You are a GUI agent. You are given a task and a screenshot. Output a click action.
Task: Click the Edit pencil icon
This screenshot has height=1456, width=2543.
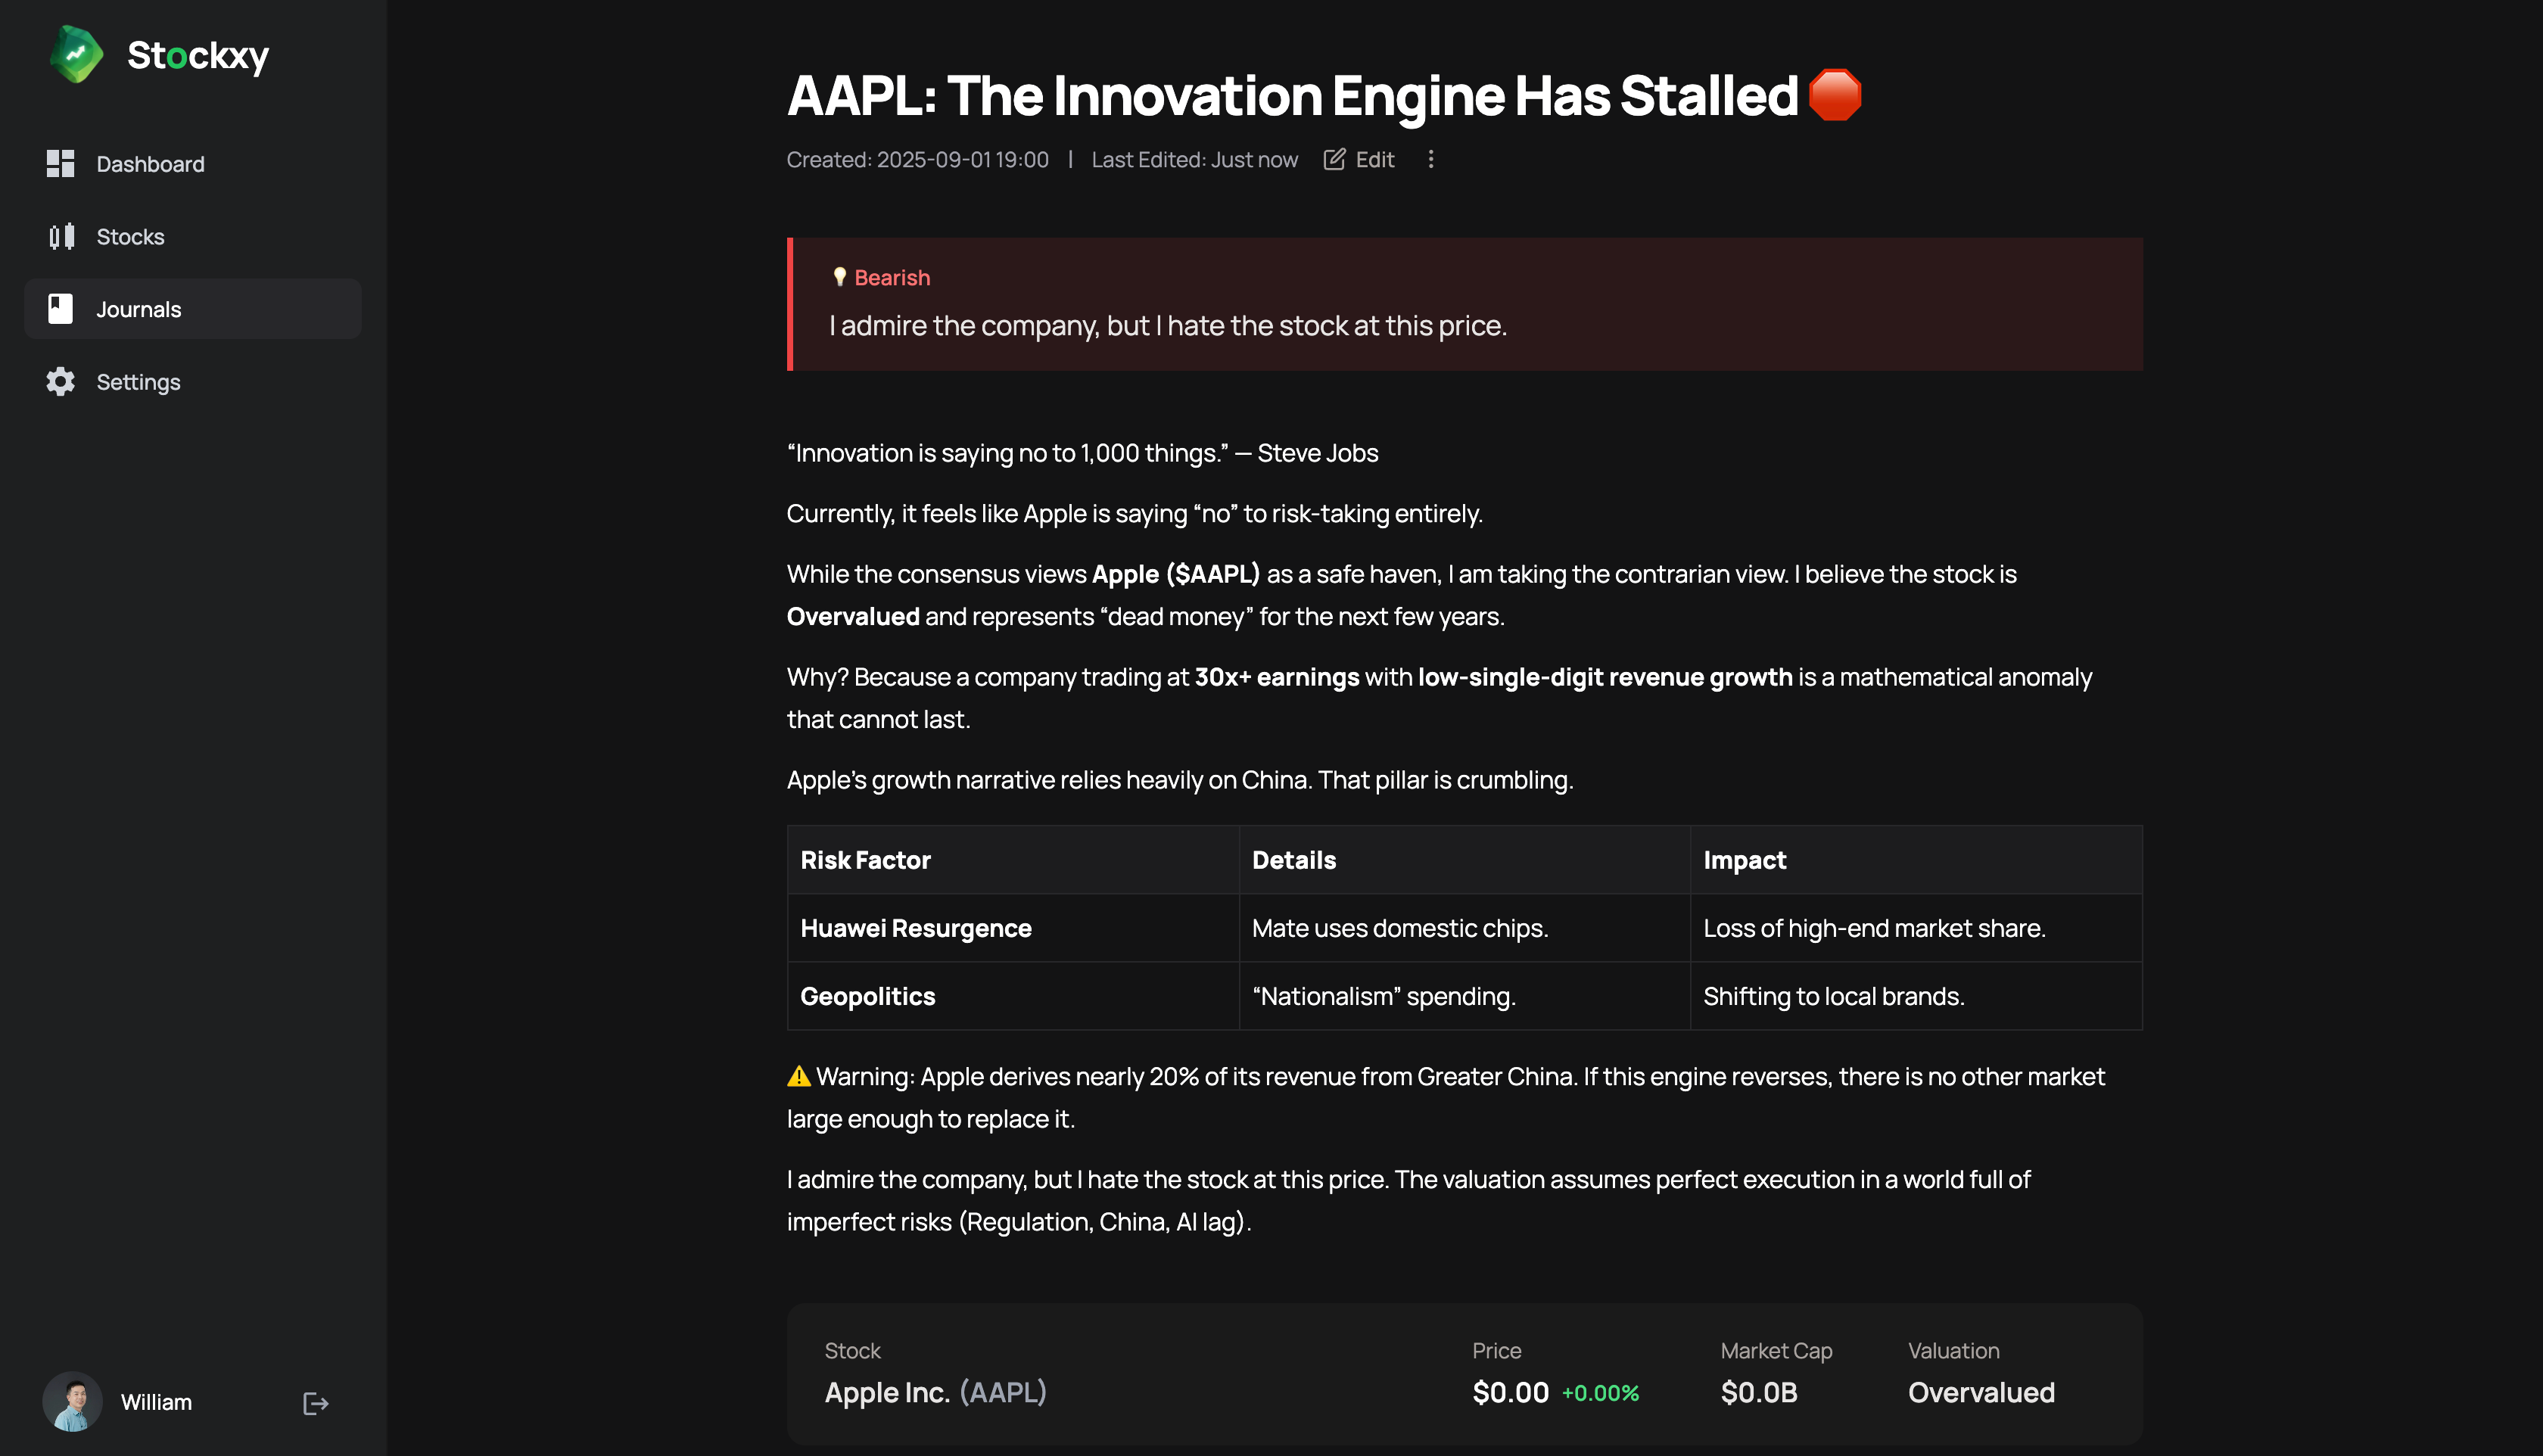1334,159
